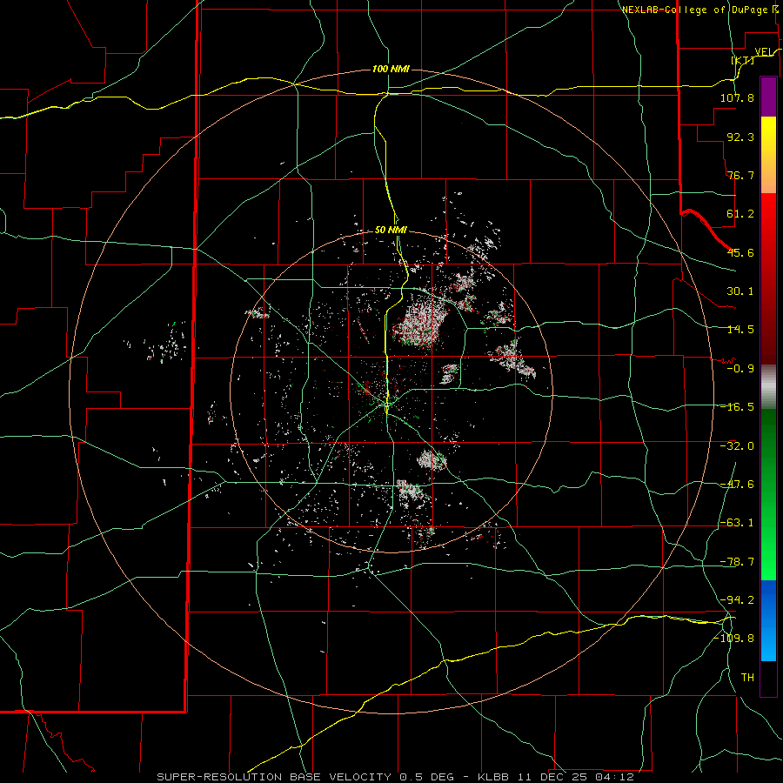The height and width of the screenshot is (783, 783).
Task: Click the 45.6 velocity scale value
Action: [x=740, y=252]
